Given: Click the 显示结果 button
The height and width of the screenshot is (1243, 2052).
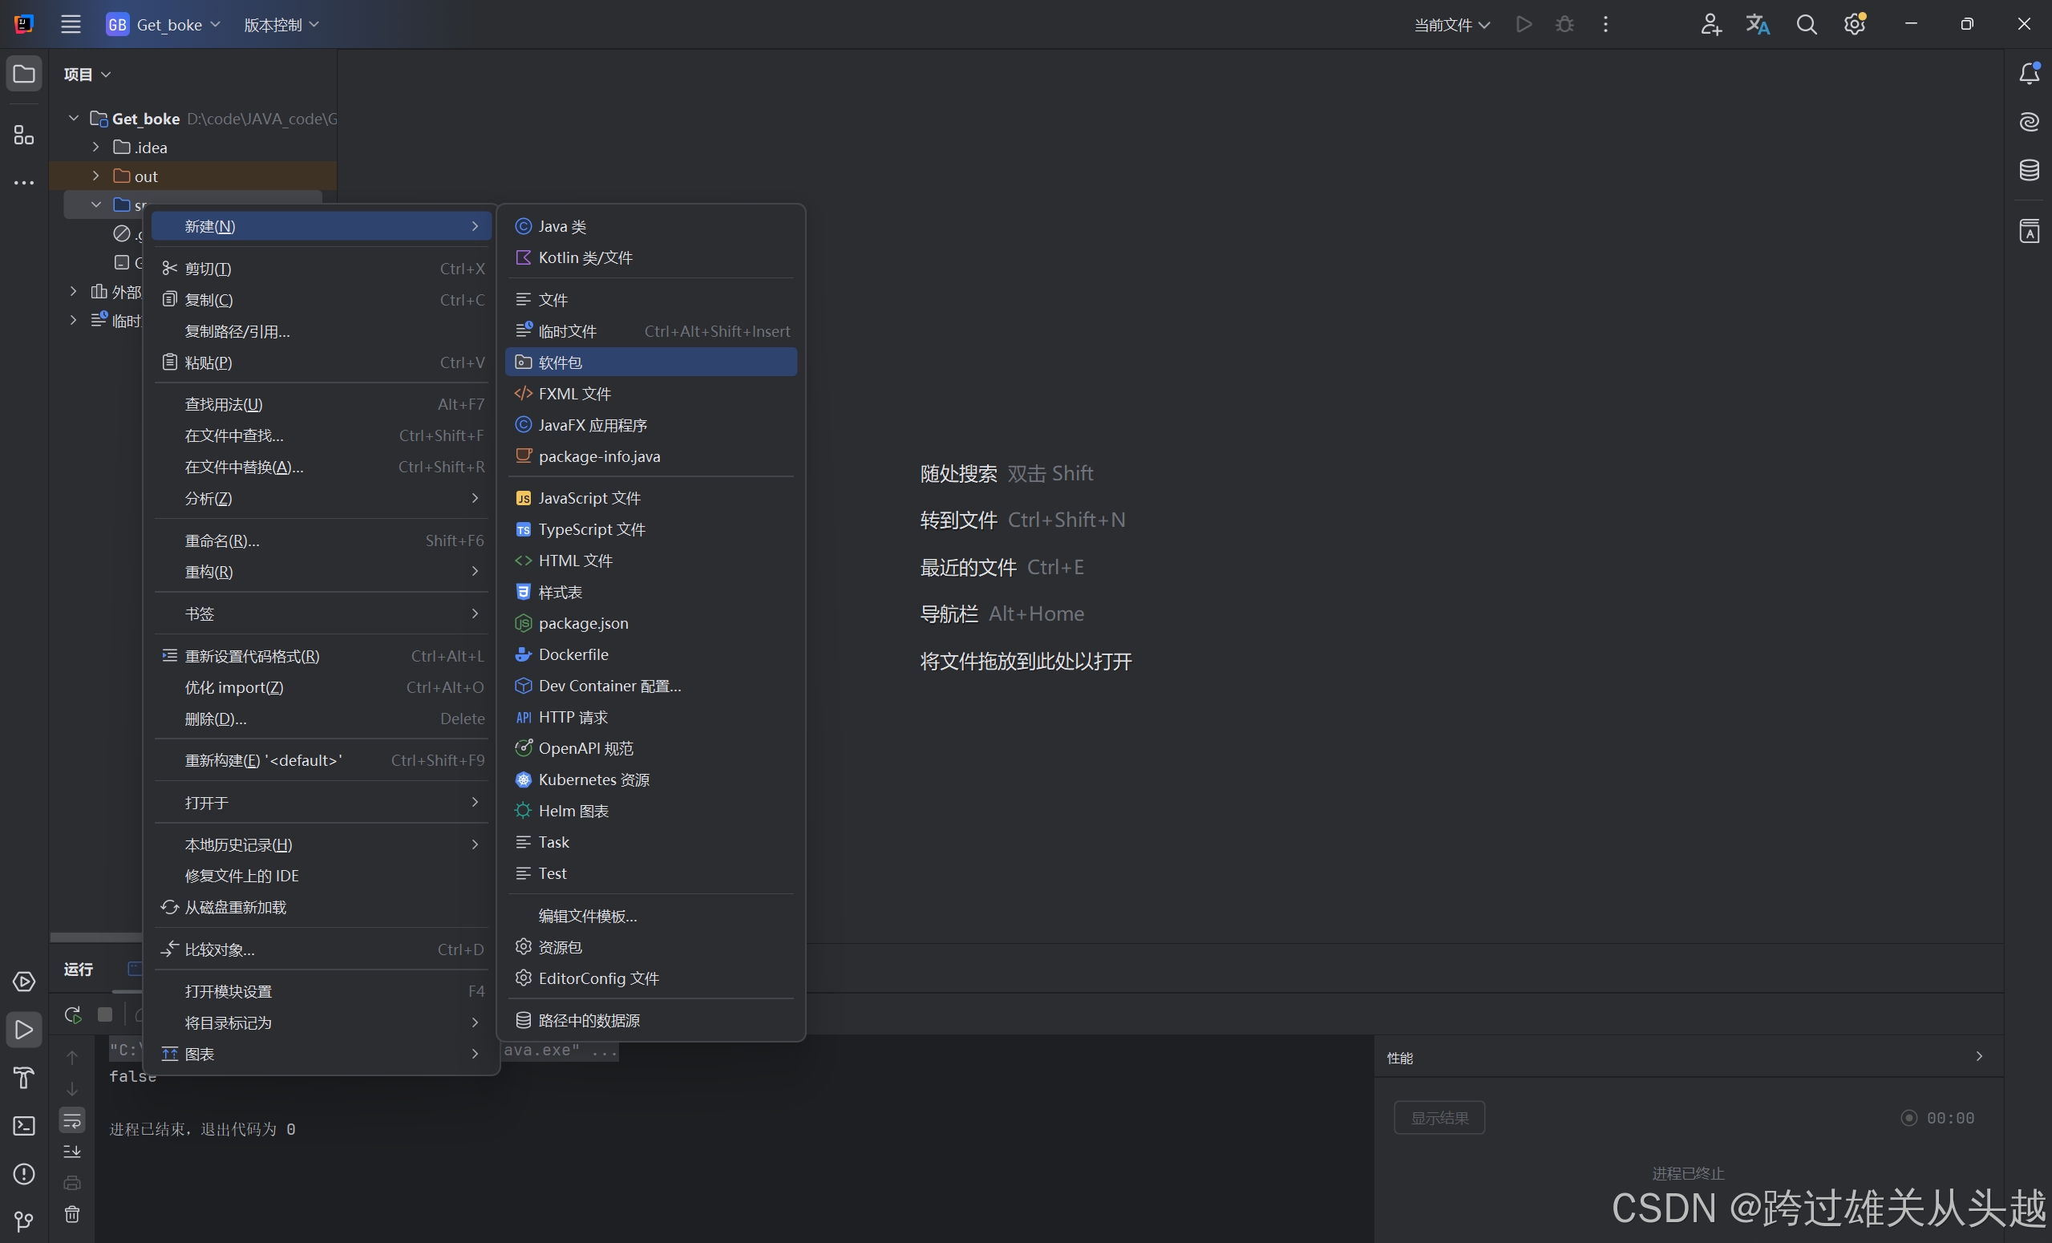Looking at the screenshot, I should pyautogui.click(x=1439, y=1118).
